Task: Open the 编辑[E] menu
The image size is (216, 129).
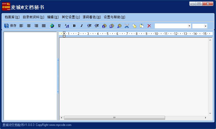Action: pyautogui.click(x=53, y=17)
